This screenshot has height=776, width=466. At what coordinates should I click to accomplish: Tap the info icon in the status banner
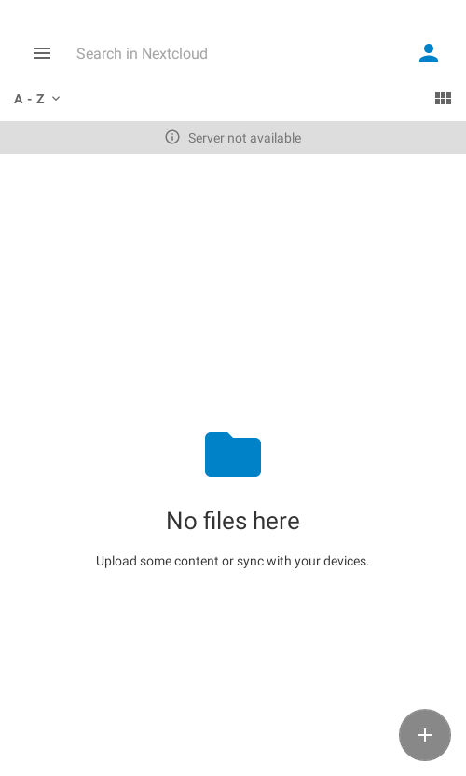click(x=171, y=137)
